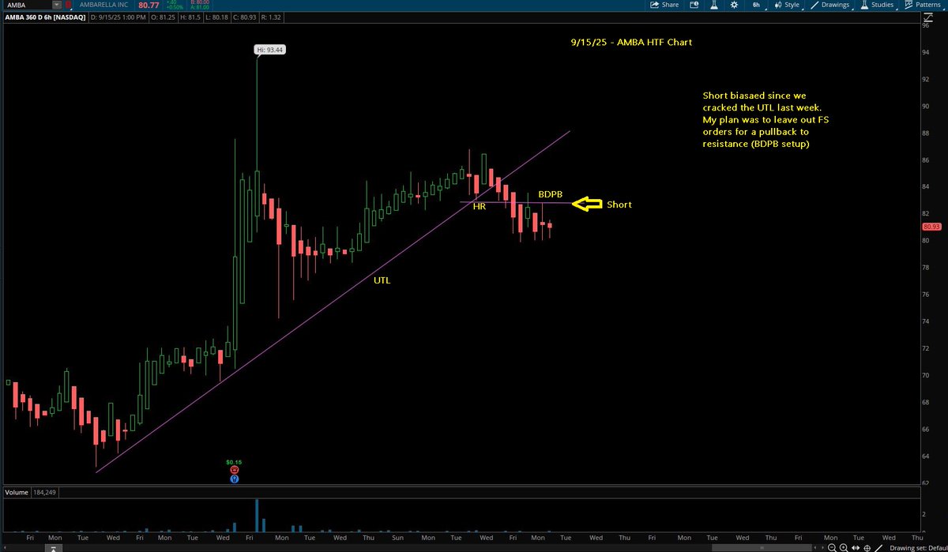Click the Volume label in lower panel
948x552 pixels.
[x=16, y=493]
